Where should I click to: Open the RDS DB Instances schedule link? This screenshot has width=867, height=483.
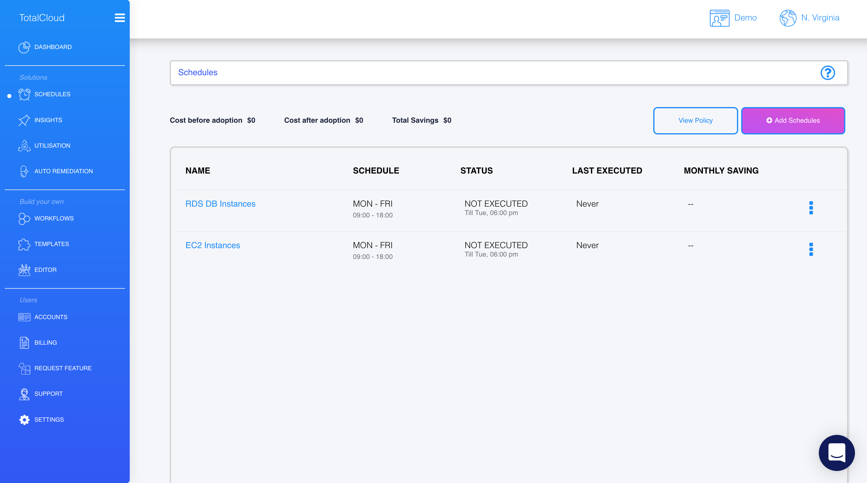[220, 204]
